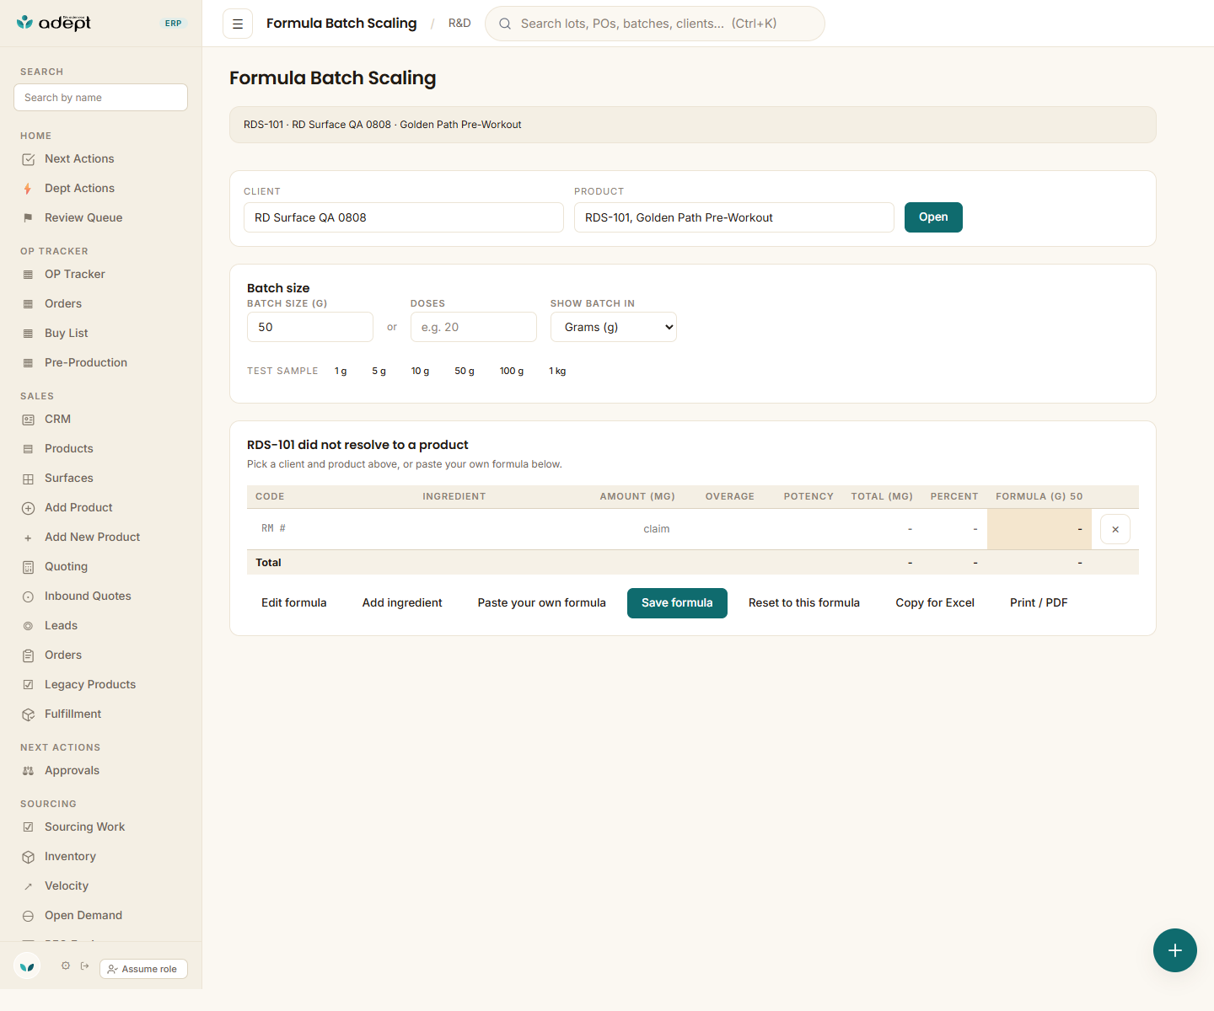The image size is (1214, 1011).
Task: Click the Add Product circled plus icon
Action: (x=28, y=508)
